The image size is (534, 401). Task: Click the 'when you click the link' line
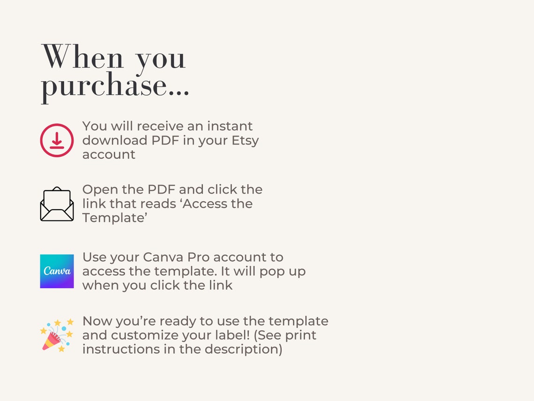point(157,286)
